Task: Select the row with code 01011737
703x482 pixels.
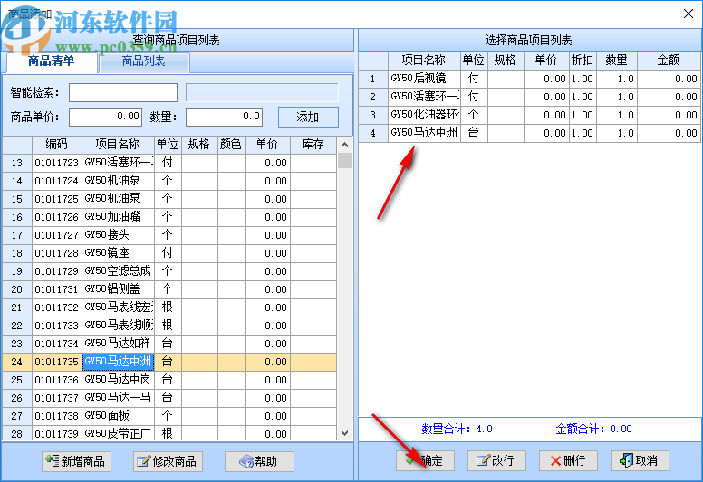Action: 169,398
